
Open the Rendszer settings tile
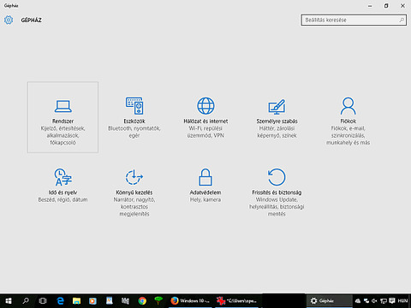point(63,117)
